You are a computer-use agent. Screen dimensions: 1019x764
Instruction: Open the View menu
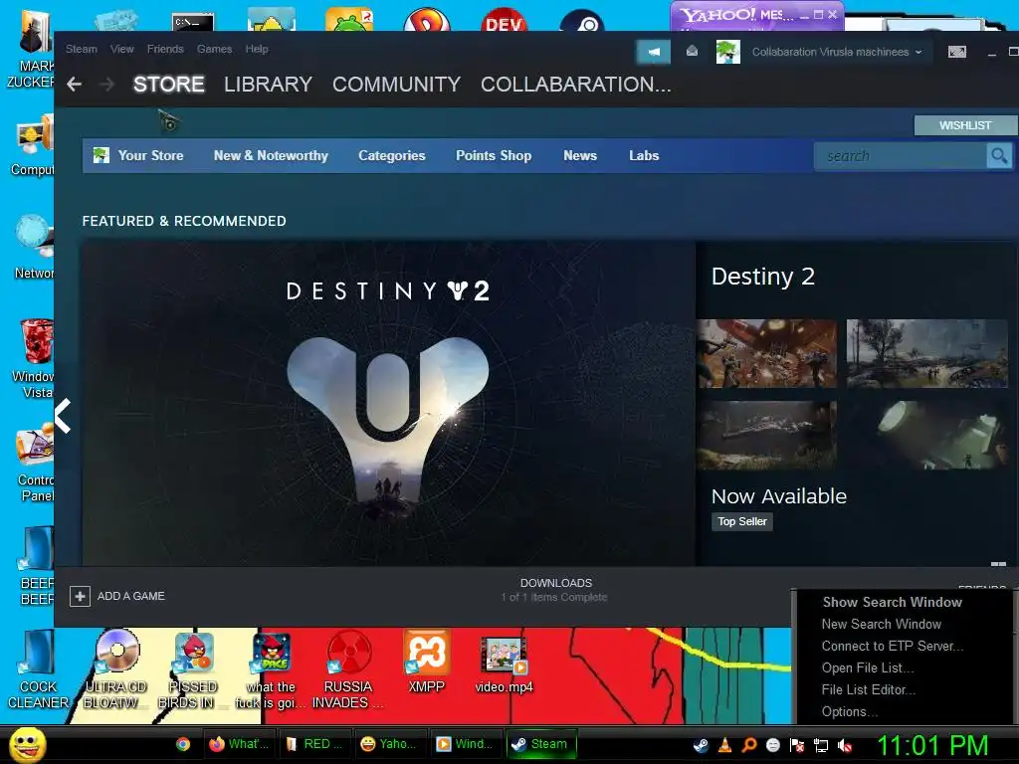coord(122,49)
